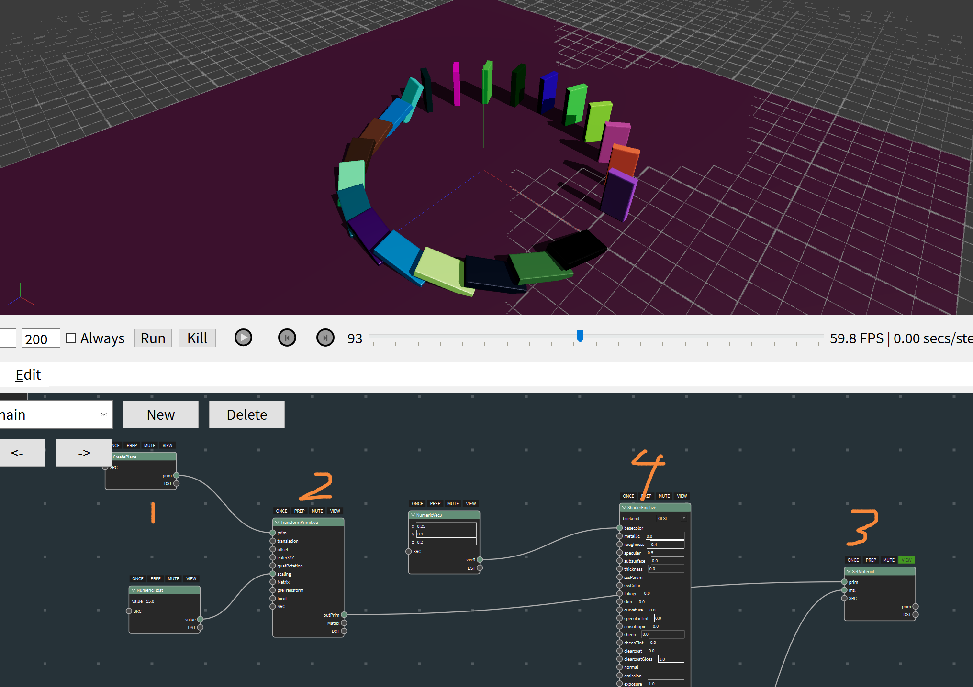Click SetMaterial mtl input socket
Screen dimensions: 973x687
pyautogui.click(x=844, y=590)
